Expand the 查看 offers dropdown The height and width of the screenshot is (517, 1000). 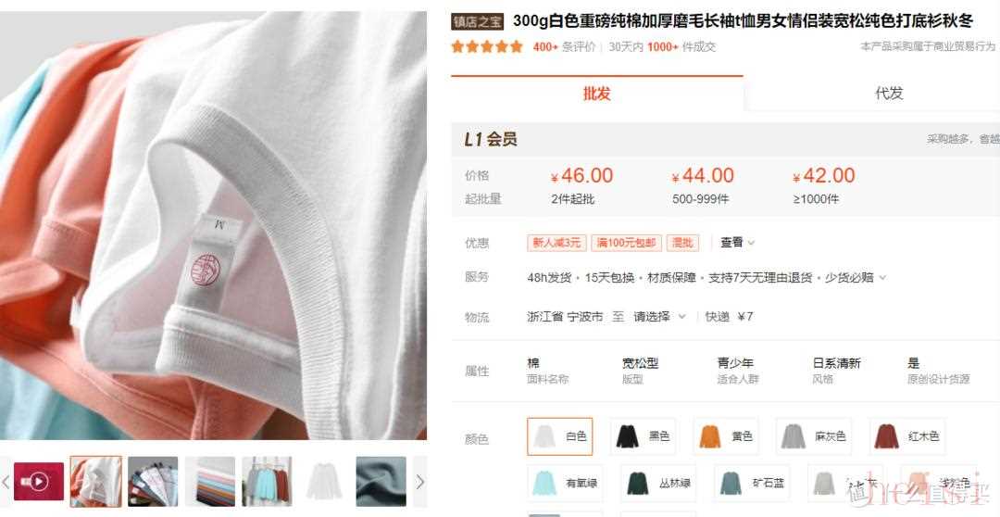[737, 243]
